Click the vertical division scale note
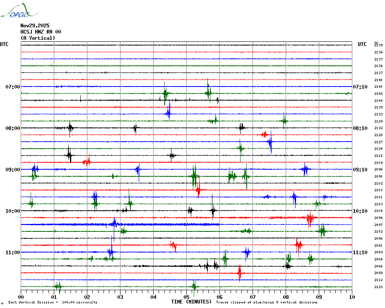 click(x=53, y=303)
